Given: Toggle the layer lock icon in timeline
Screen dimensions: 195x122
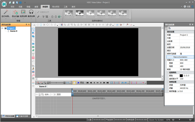Looking at the screenshot, I should click(40, 94).
